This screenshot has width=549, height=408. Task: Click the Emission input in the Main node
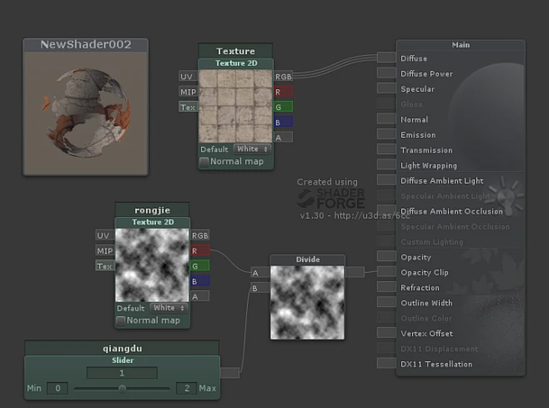[x=386, y=134]
